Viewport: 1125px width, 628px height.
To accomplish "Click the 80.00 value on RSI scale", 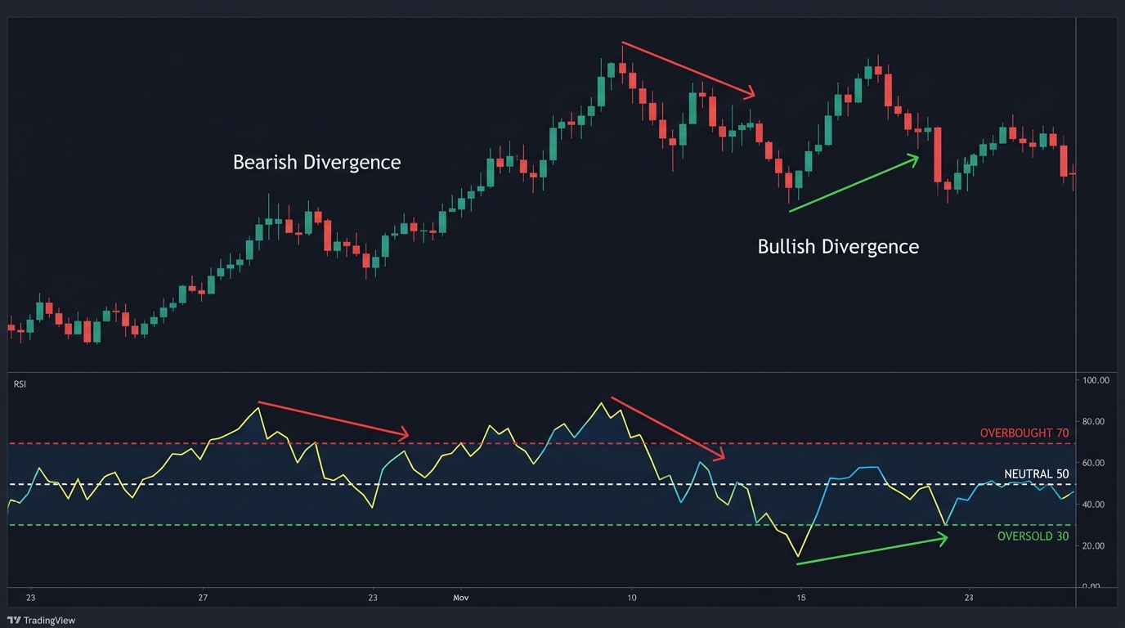I will 1095,421.
